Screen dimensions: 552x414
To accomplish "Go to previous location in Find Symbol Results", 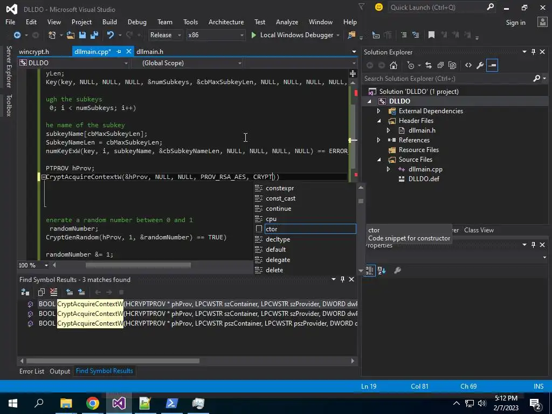I will coord(70,292).
